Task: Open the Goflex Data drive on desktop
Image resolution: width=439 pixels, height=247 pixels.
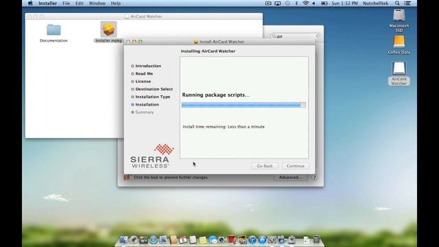Action: pos(399,42)
